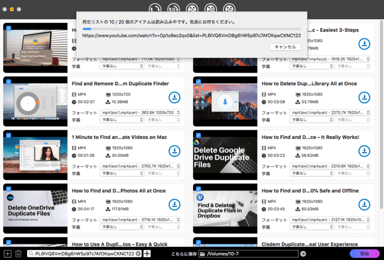Download the How to Find Photos All at Once item
Viewport: 384px width, 260px height.
[174, 204]
